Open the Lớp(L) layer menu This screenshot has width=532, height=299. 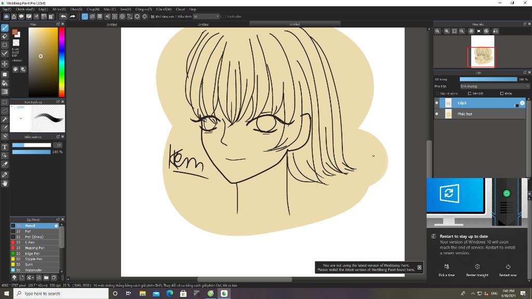pos(43,9)
